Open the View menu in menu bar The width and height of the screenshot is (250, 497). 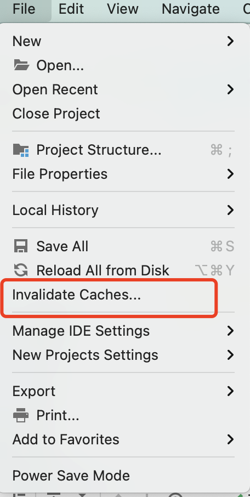coord(123,9)
